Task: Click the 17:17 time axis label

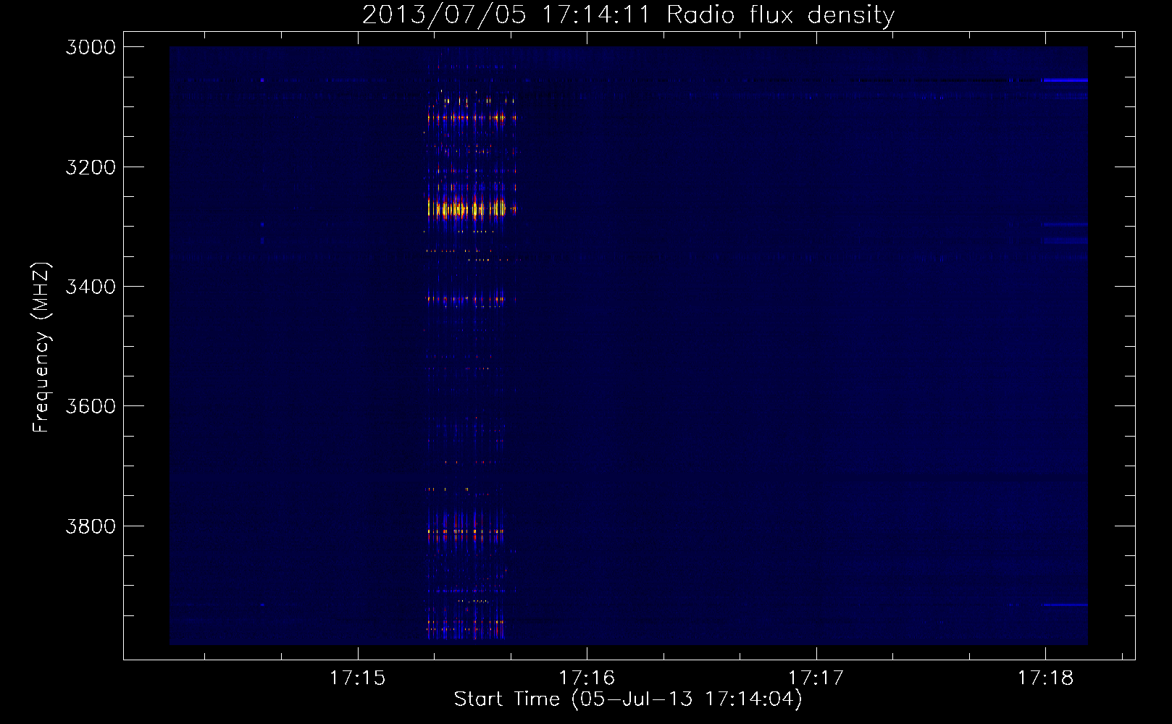Action: 816,678
